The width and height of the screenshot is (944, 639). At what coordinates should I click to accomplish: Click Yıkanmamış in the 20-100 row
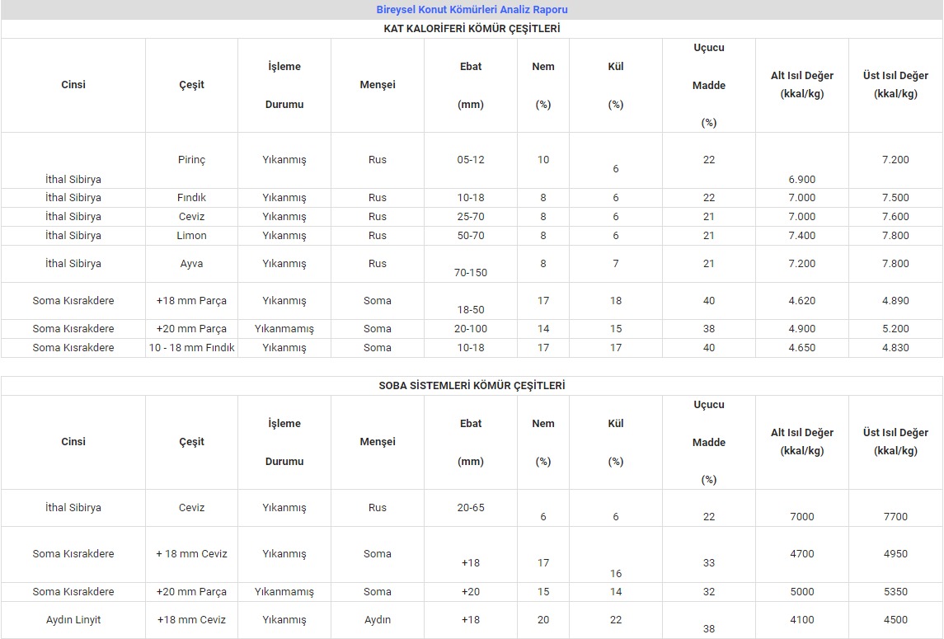pyautogui.click(x=284, y=328)
